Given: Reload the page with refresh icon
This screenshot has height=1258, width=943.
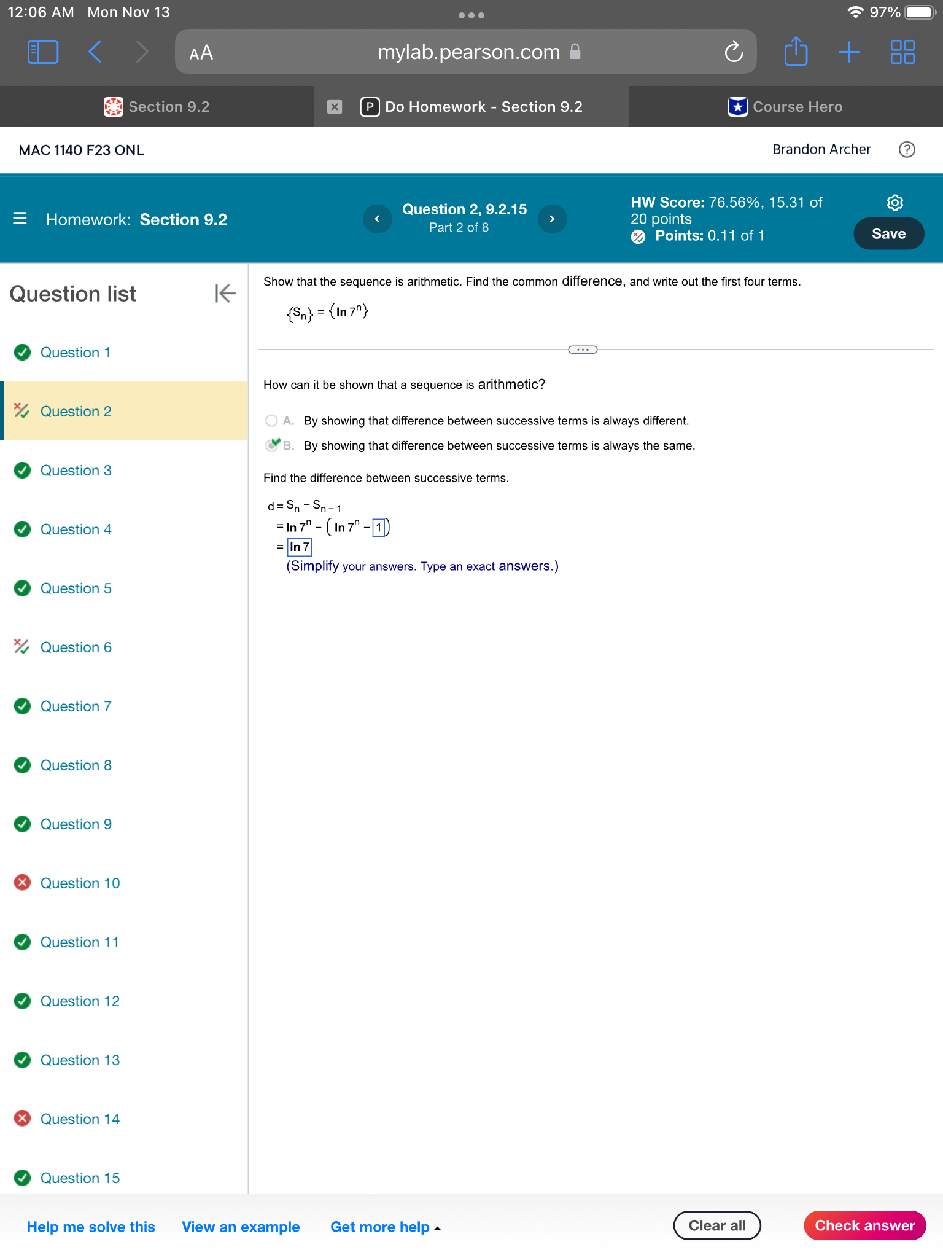Looking at the screenshot, I should pos(733,52).
